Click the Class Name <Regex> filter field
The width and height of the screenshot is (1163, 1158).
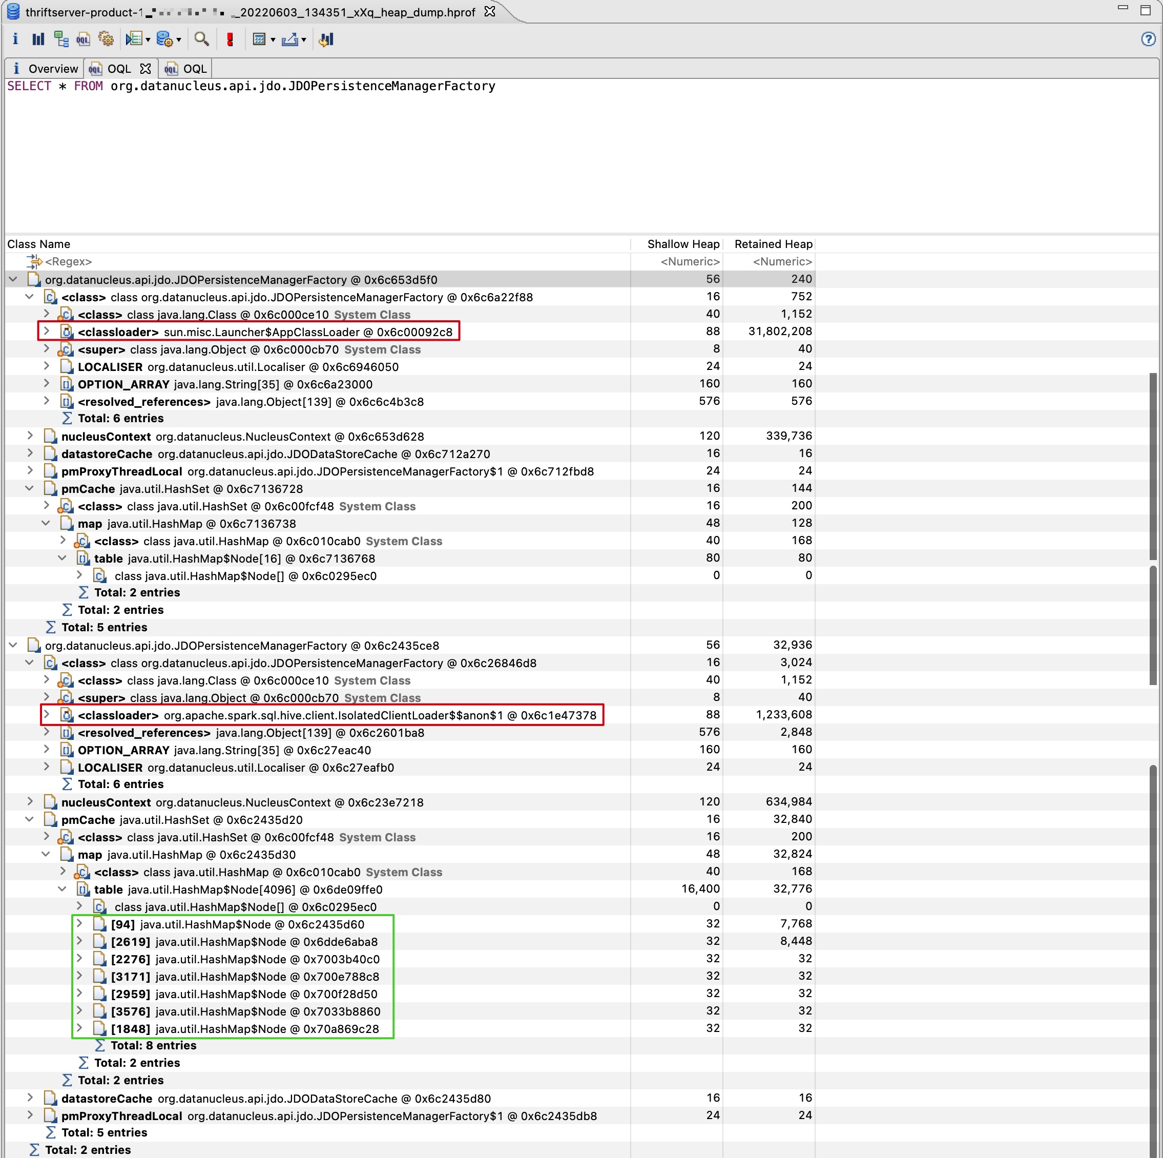(69, 261)
